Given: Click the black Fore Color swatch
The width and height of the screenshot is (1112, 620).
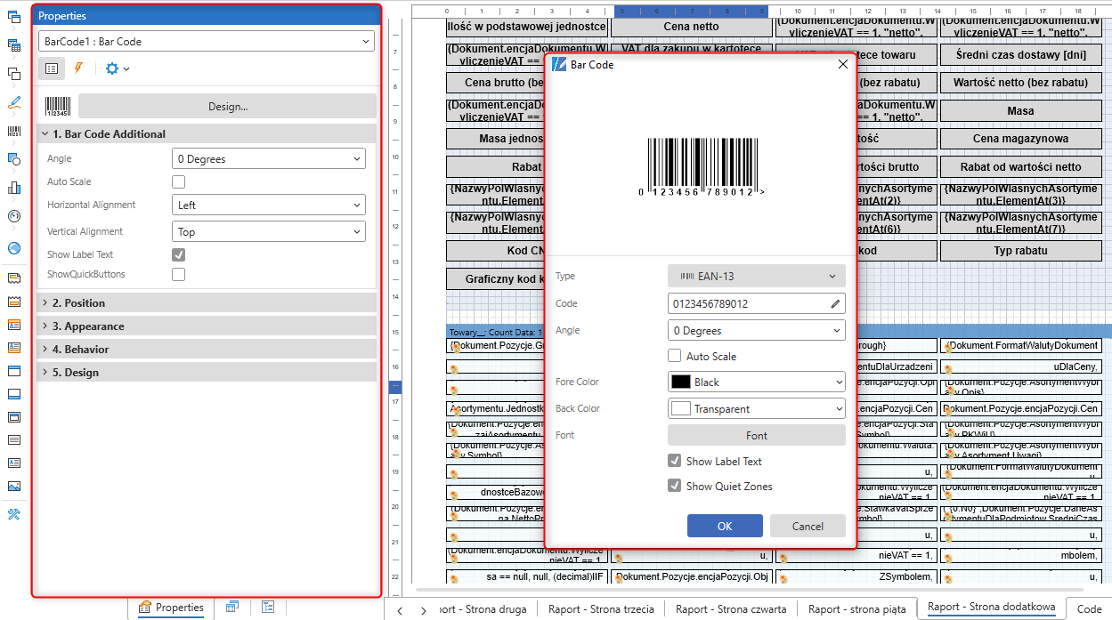Looking at the screenshot, I should pyautogui.click(x=681, y=382).
